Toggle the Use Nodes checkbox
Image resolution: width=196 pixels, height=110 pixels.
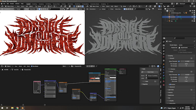32,66
